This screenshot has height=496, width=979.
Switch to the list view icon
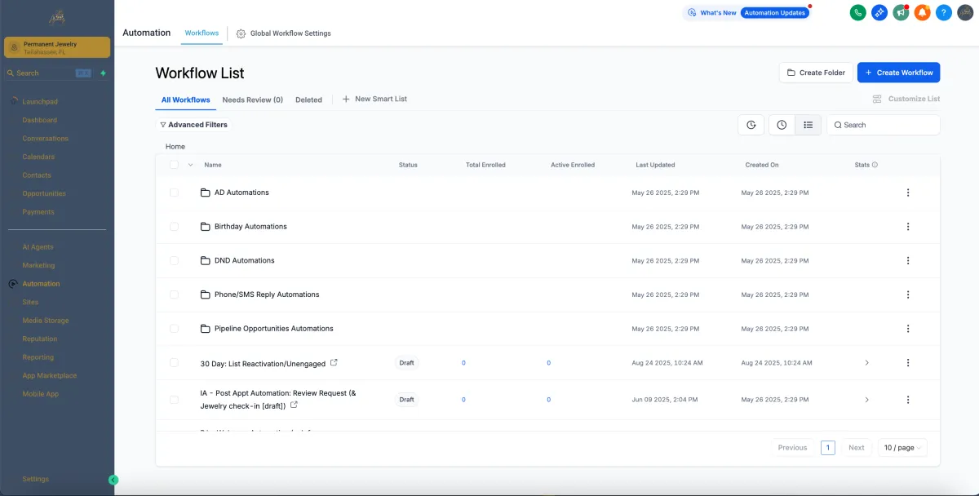click(808, 125)
